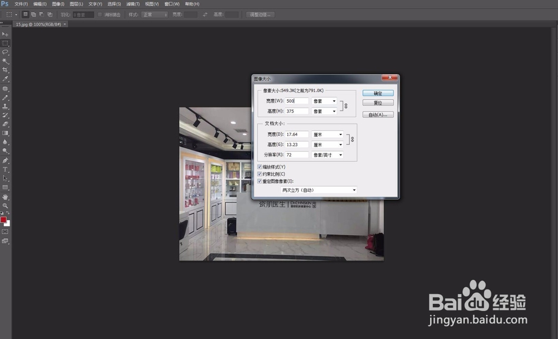Select the Crop tool
The height and width of the screenshot is (339, 558).
tap(5, 70)
